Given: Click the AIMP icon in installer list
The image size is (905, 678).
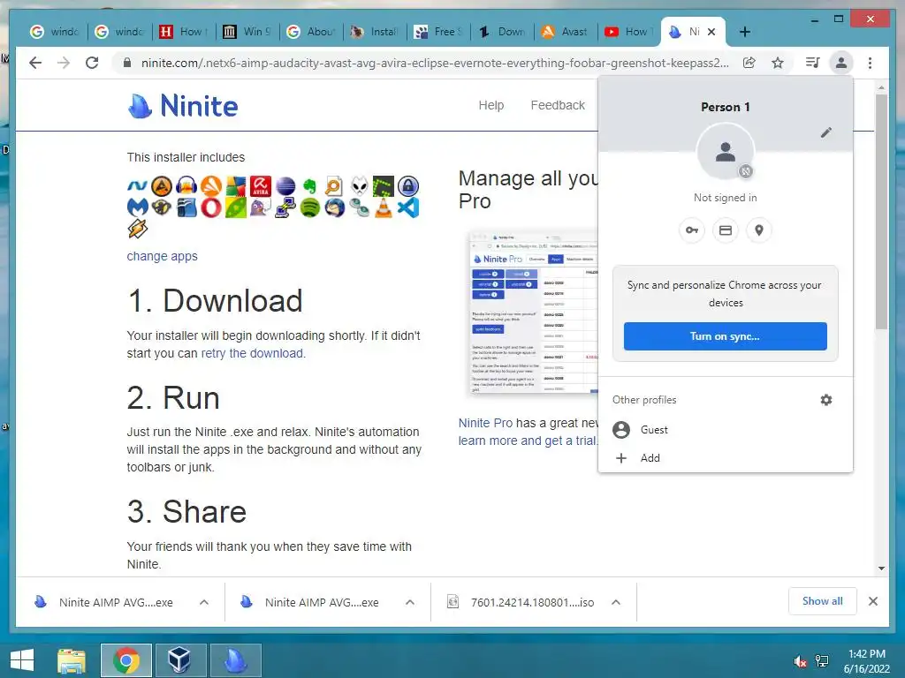Looking at the screenshot, I should click(x=162, y=186).
